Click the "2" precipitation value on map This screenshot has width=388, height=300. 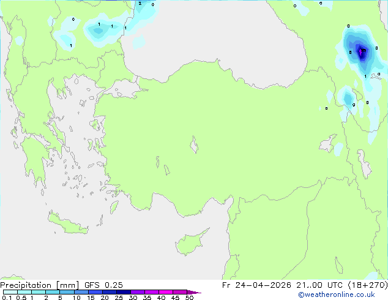140,4
